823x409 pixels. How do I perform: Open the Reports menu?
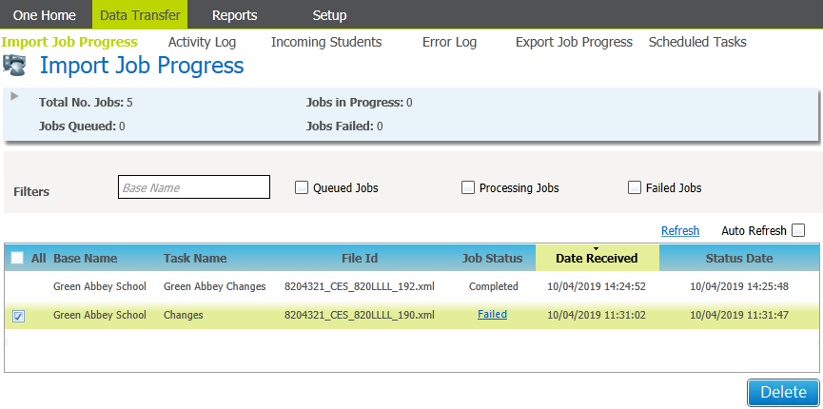coord(234,15)
